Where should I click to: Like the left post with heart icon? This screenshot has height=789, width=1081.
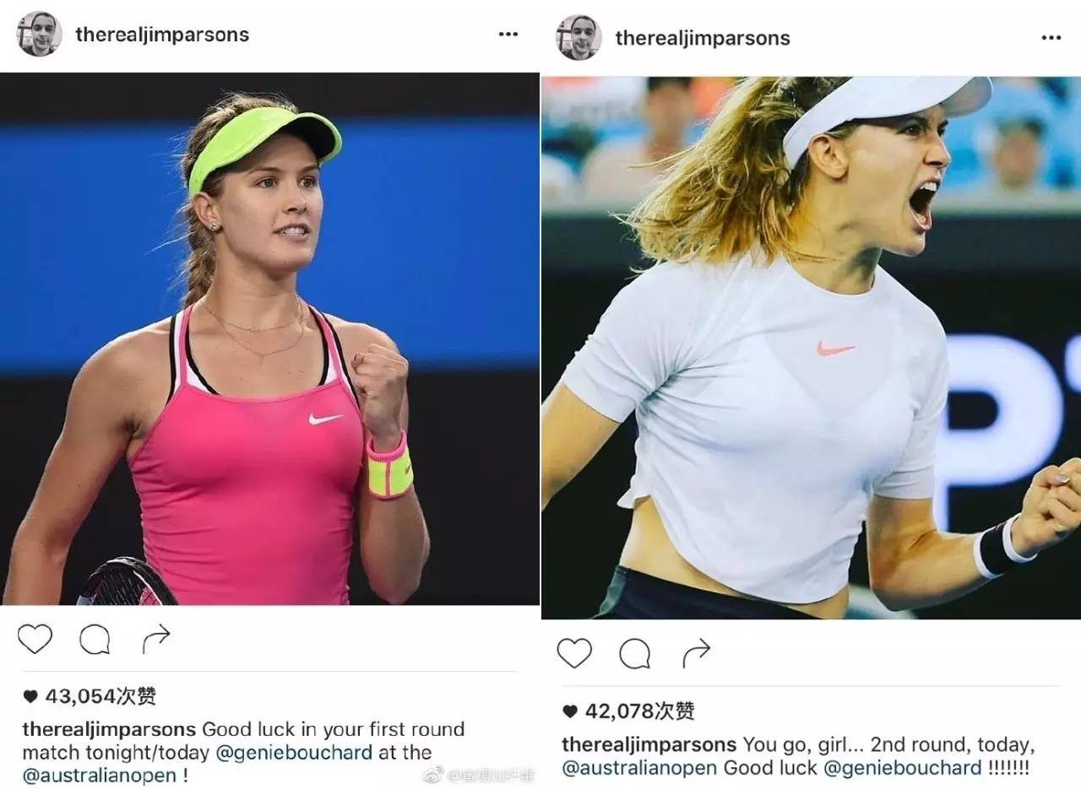click(x=35, y=640)
